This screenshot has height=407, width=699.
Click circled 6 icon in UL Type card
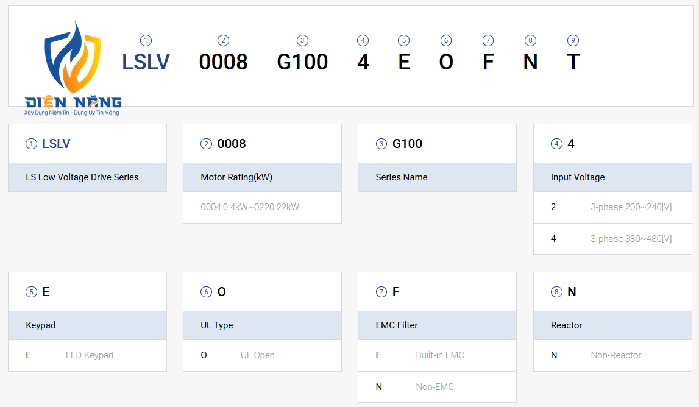point(206,292)
